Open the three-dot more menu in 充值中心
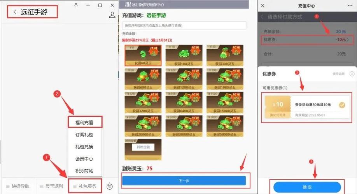357x194 pixels. point(350,6)
